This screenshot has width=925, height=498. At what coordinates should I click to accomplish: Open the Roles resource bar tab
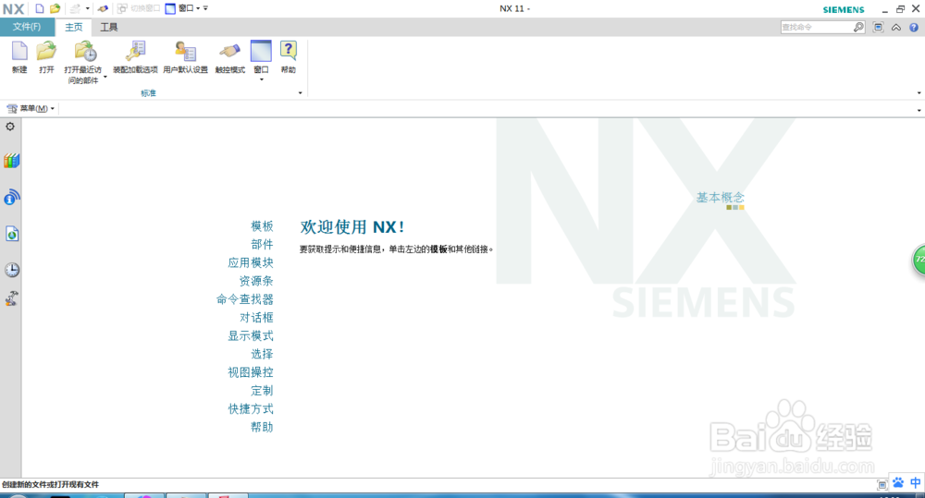point(12,298)
